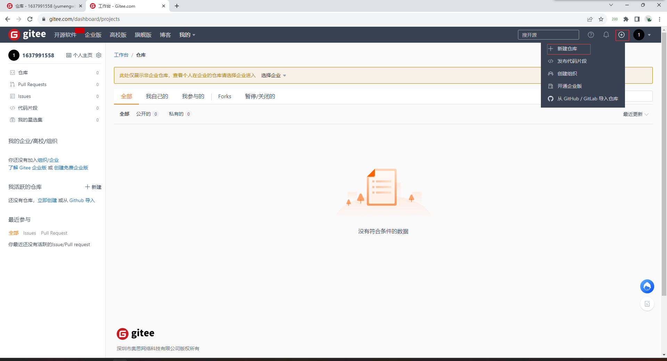Click 创建免费企业版 link
667x361 pixels.
click(71, 168)
